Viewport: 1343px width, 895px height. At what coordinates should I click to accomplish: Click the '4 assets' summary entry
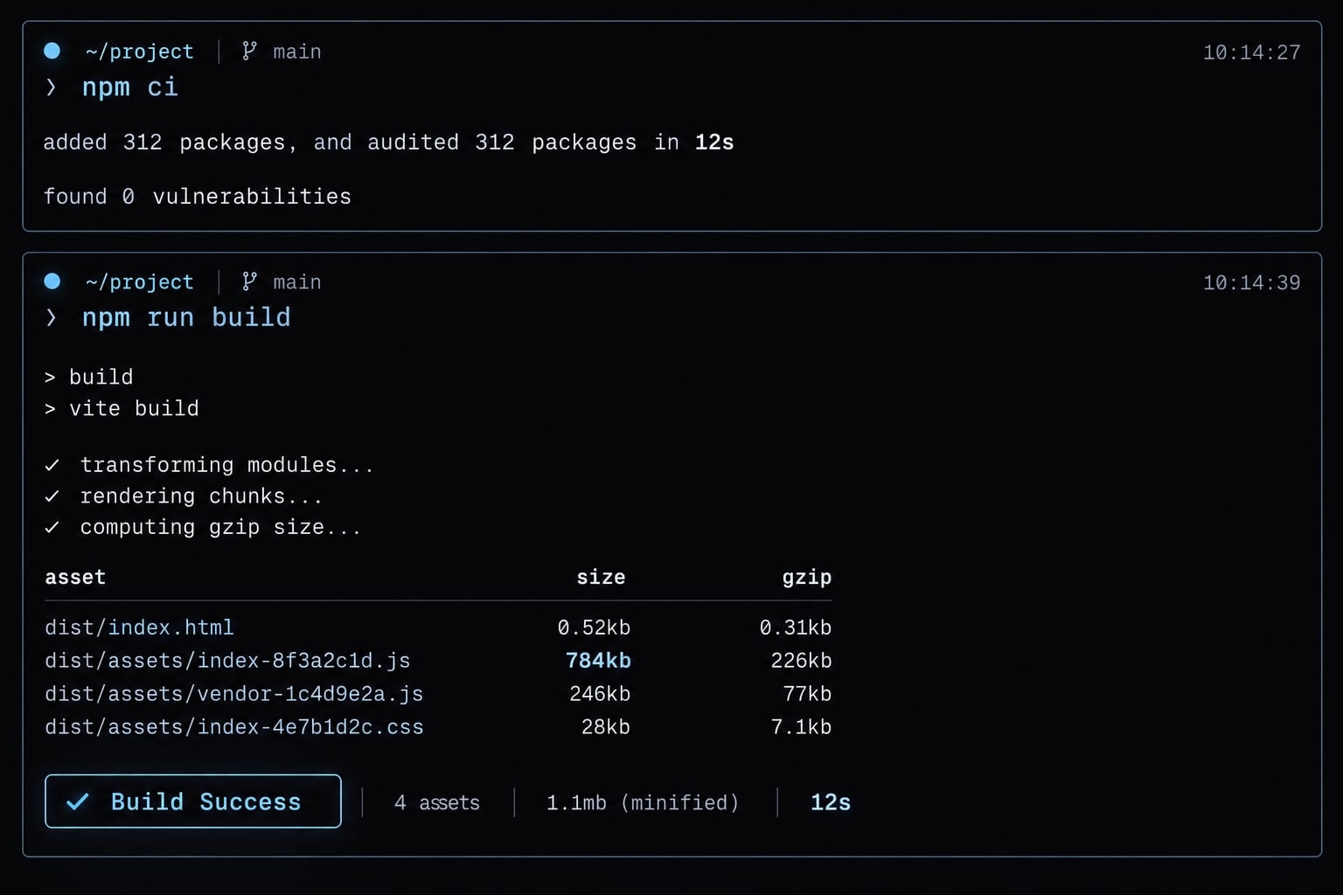pos(437,802)
